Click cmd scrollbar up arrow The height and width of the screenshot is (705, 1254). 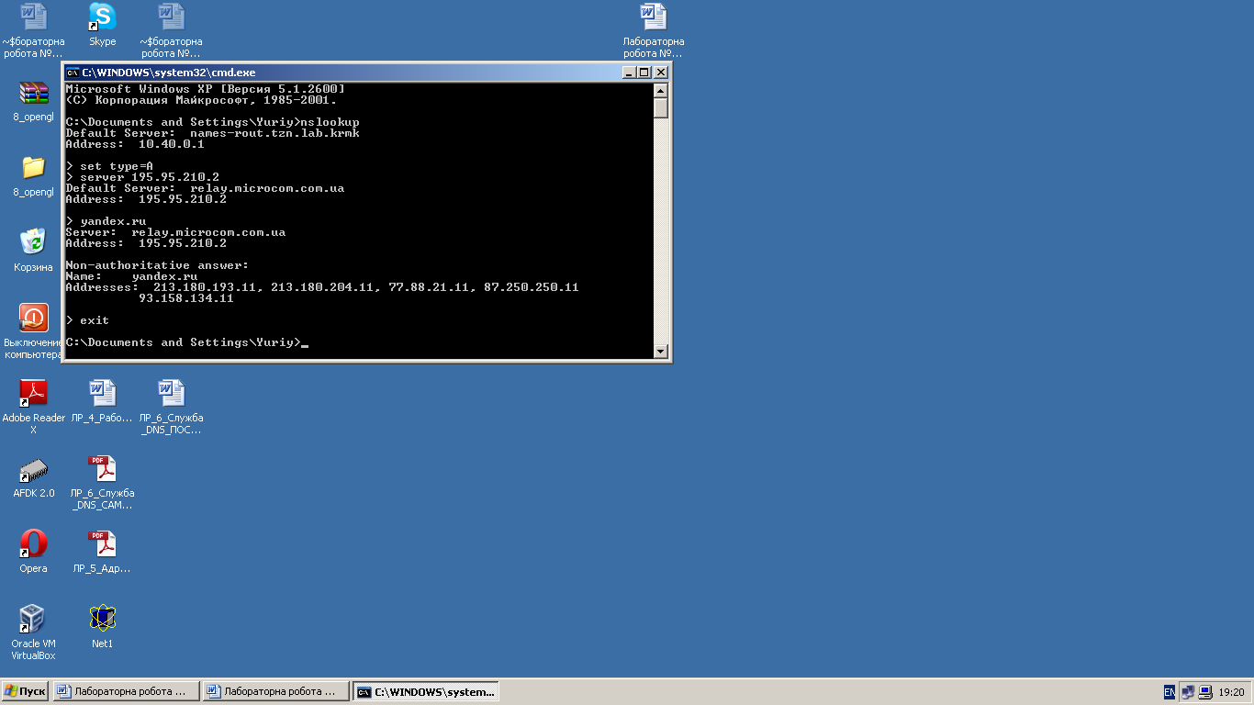(x=661, y=90)
